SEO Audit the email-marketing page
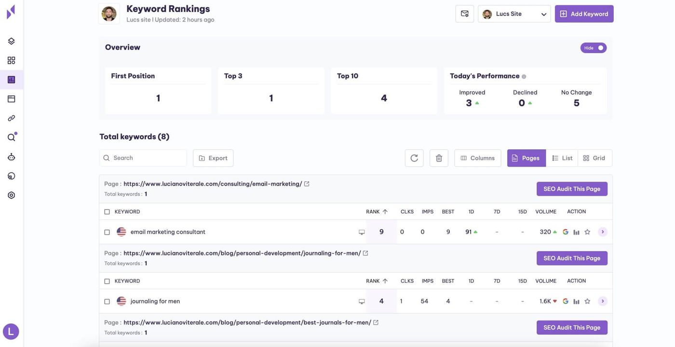 coord(572,189)
